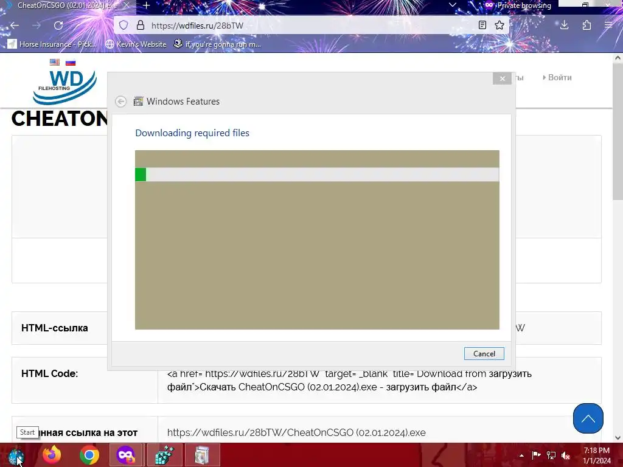Open "if you're gonna run m..." bookmark
This screenshot has width=623, height=467.
click(217, 44)
